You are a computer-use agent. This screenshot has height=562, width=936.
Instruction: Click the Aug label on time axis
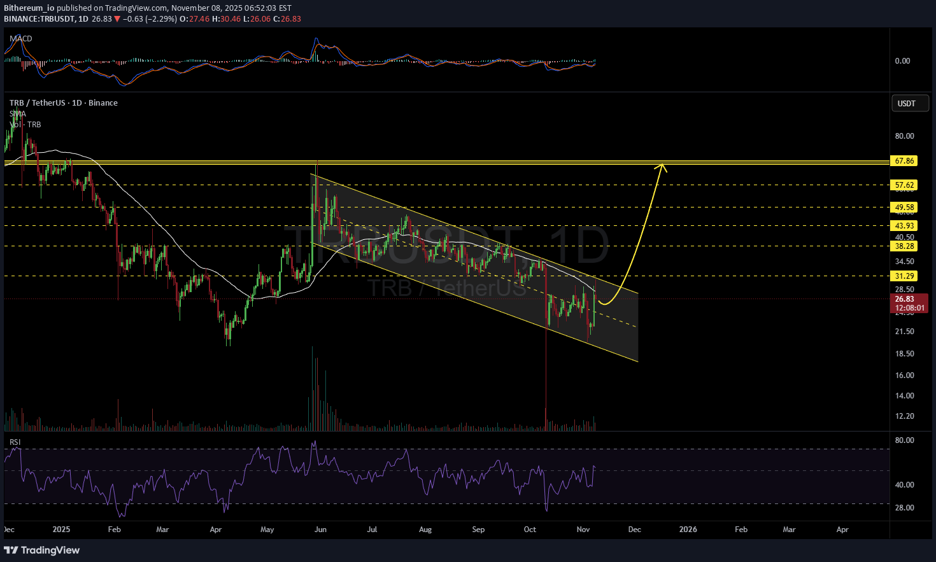(425, 530)
